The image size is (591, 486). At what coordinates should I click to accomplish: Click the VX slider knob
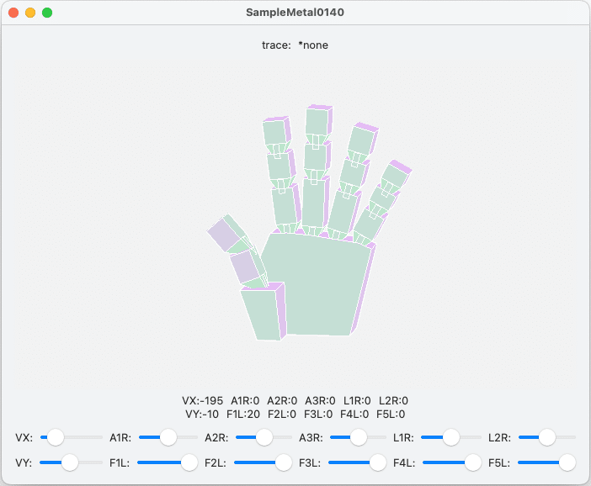[x=56, y=437]
